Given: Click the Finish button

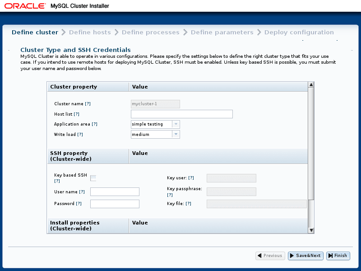Looking at the screenshot, I should click(x=338, y=256).
